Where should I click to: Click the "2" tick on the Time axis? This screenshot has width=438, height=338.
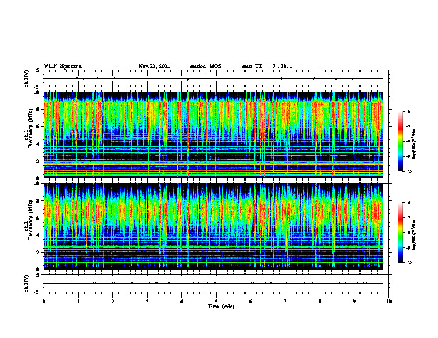coord(113,302)
